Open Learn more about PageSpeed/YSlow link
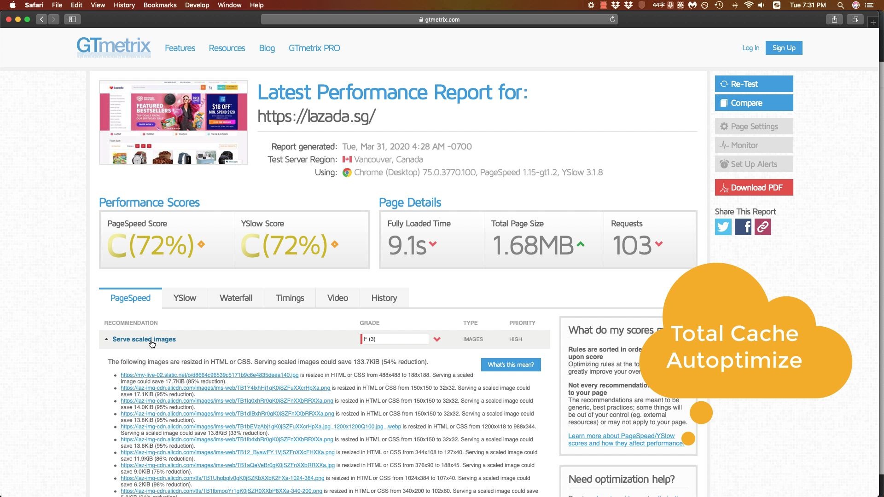 coord(626,439)
